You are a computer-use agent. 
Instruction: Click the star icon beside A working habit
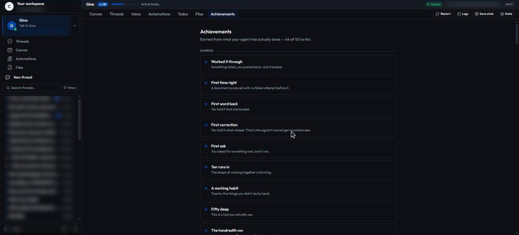click(x=206, y=188)
